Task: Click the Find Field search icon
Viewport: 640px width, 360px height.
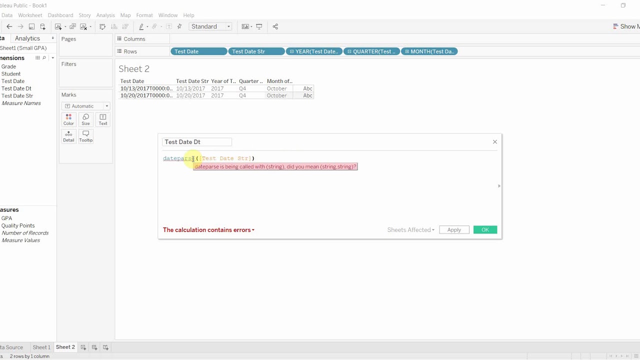Action: (44, 58)
